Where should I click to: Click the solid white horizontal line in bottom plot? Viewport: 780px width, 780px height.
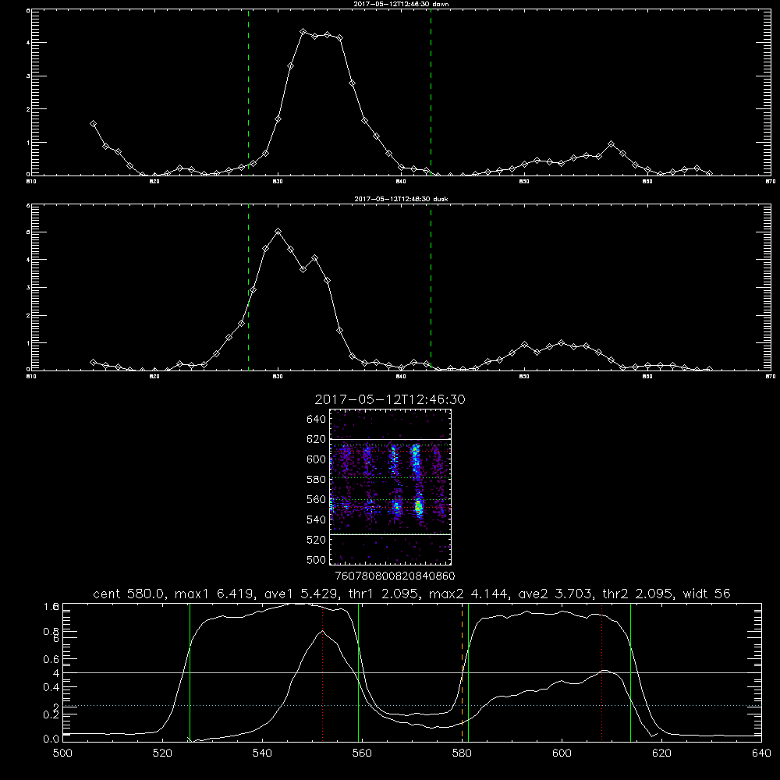(412, 672)
